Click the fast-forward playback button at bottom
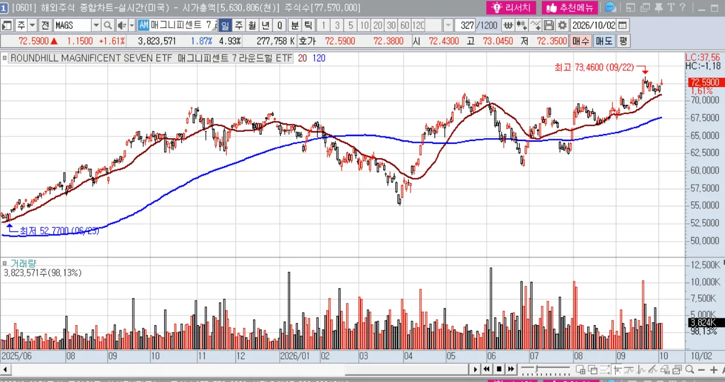The image size is (725, 382). pyautogui.click(x=511, y=369)
